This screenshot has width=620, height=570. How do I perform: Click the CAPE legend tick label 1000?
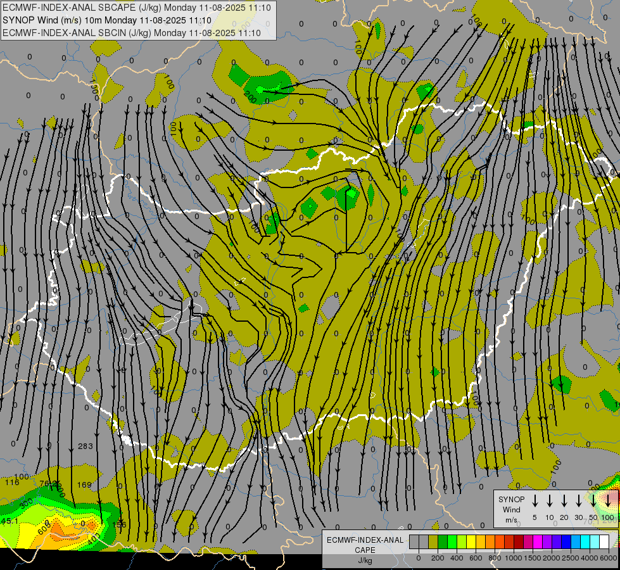[513, 558]
